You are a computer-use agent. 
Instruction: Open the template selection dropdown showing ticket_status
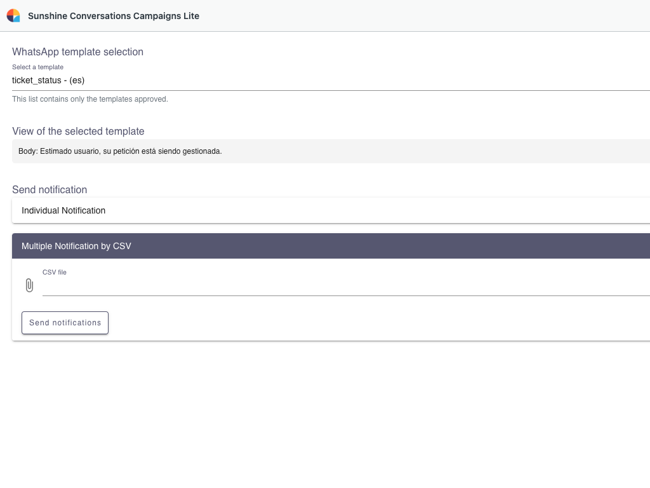[x=330, y=81]
